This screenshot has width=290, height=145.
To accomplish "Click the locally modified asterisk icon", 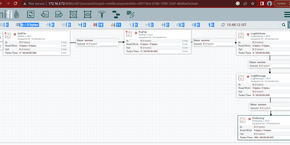I will 163,25.
